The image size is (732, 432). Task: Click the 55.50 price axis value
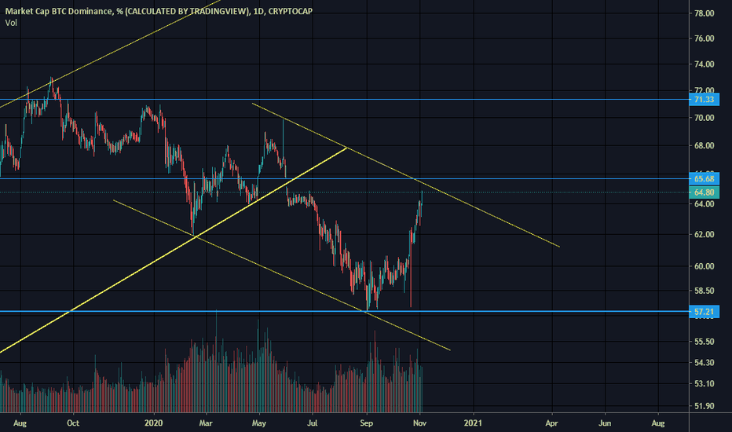[x=704, y=342]
